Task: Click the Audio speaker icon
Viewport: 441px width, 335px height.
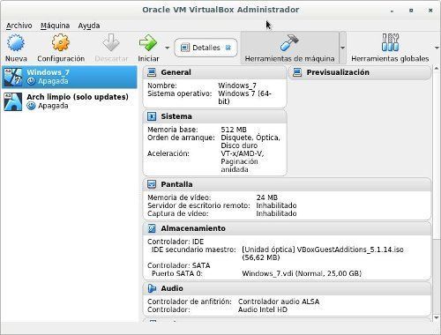Action: click(x=152, y=288)
